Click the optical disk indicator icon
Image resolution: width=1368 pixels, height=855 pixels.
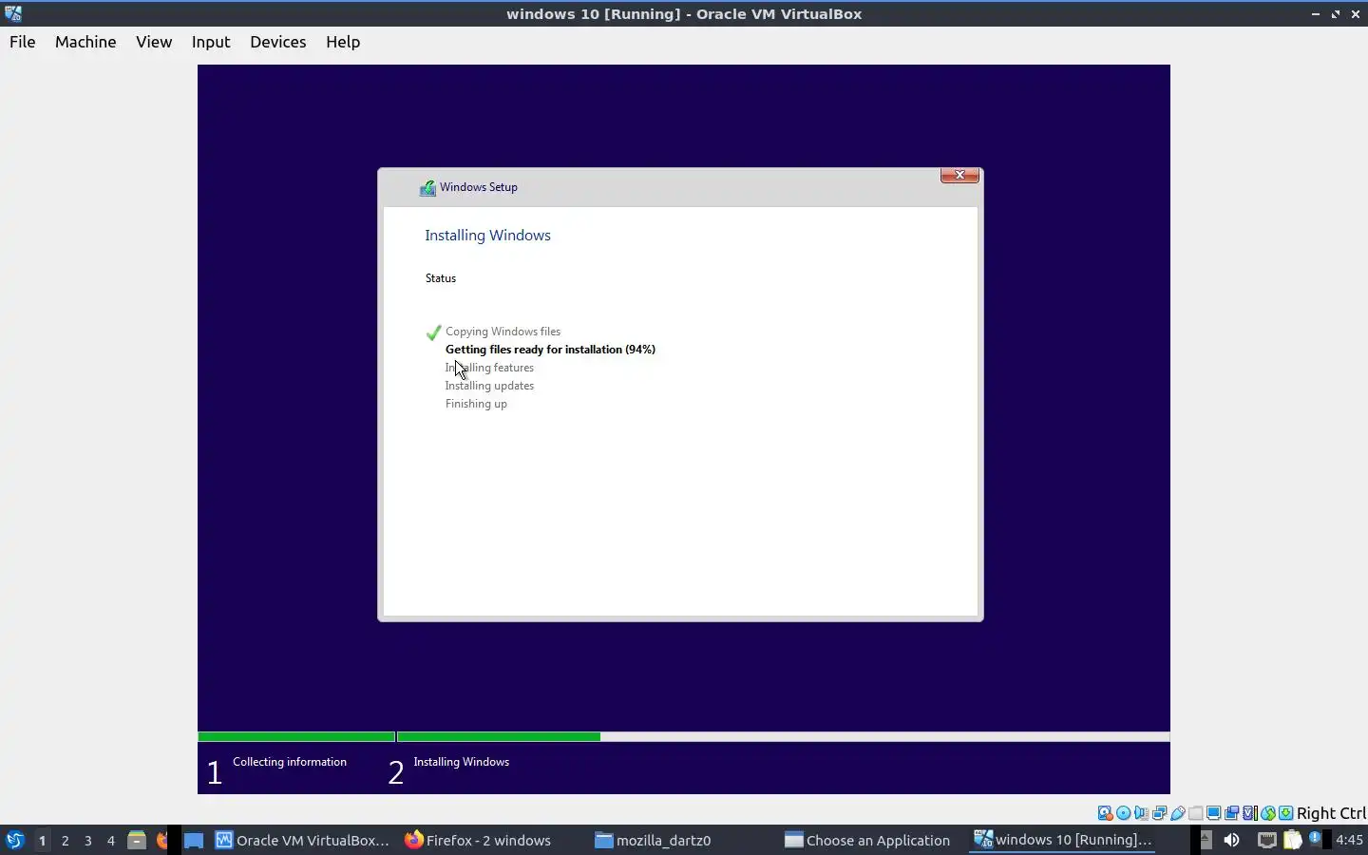1123,813
